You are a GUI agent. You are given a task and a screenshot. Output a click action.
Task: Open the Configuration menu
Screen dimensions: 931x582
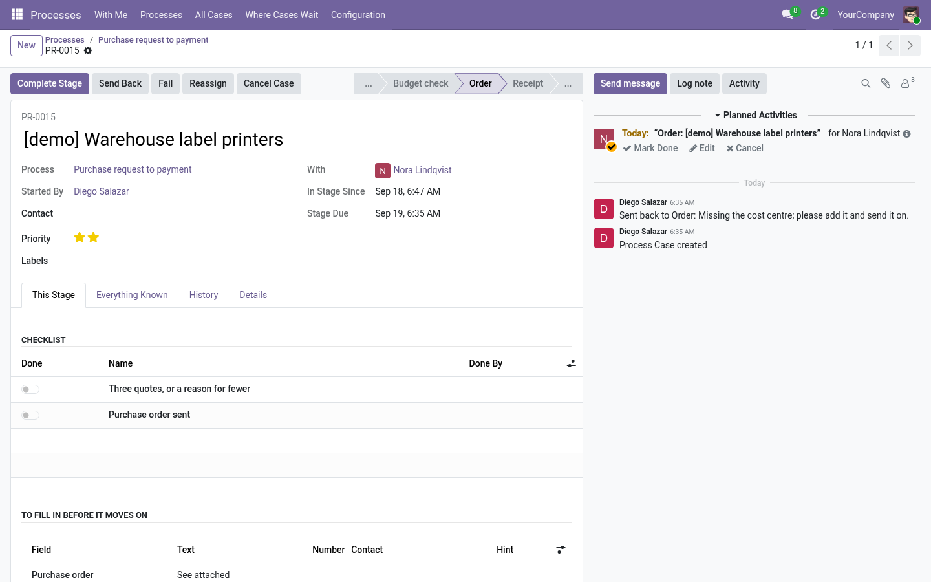[x=358, y=15]
